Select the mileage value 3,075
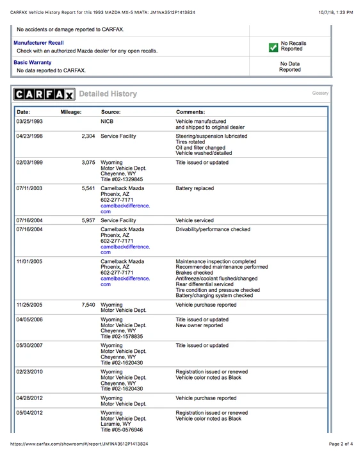 tap(88, 163)
